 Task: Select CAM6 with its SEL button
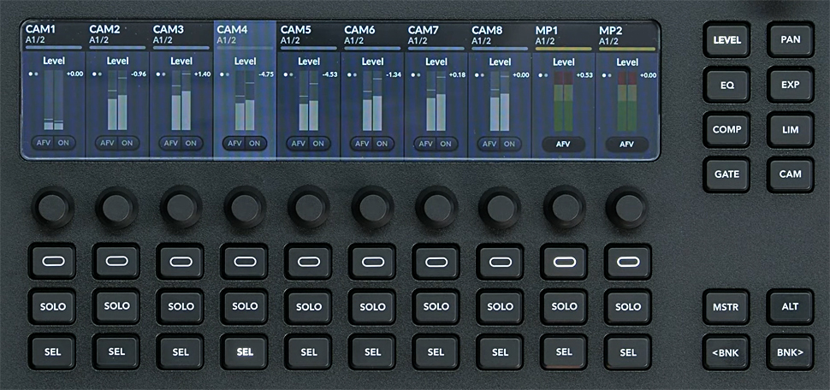tap(372, 352)
